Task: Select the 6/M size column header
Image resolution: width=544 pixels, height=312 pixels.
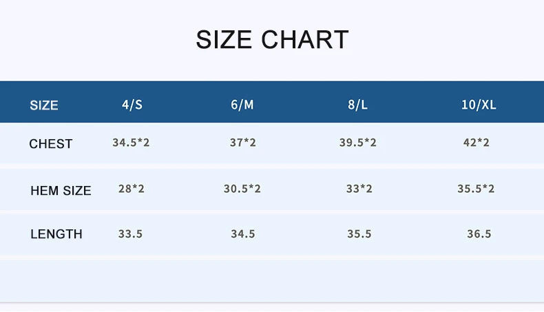Action: [x=242, y=105]
